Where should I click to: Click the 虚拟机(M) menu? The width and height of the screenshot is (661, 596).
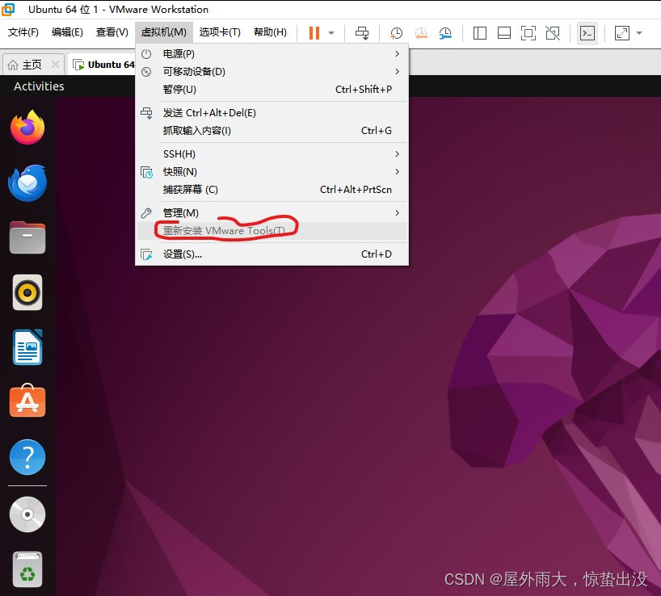click(164, 32)
